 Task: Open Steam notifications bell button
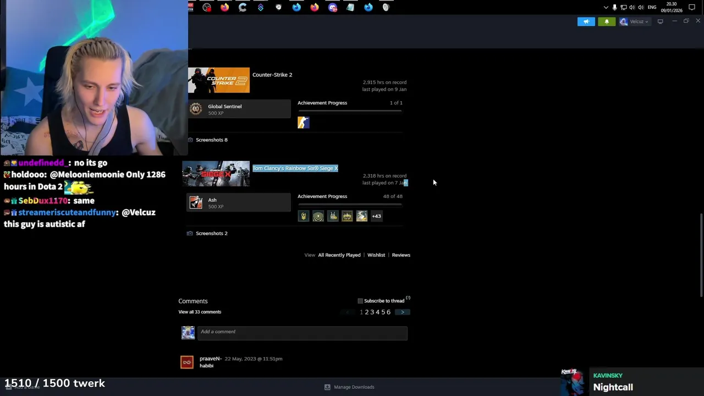607,21
